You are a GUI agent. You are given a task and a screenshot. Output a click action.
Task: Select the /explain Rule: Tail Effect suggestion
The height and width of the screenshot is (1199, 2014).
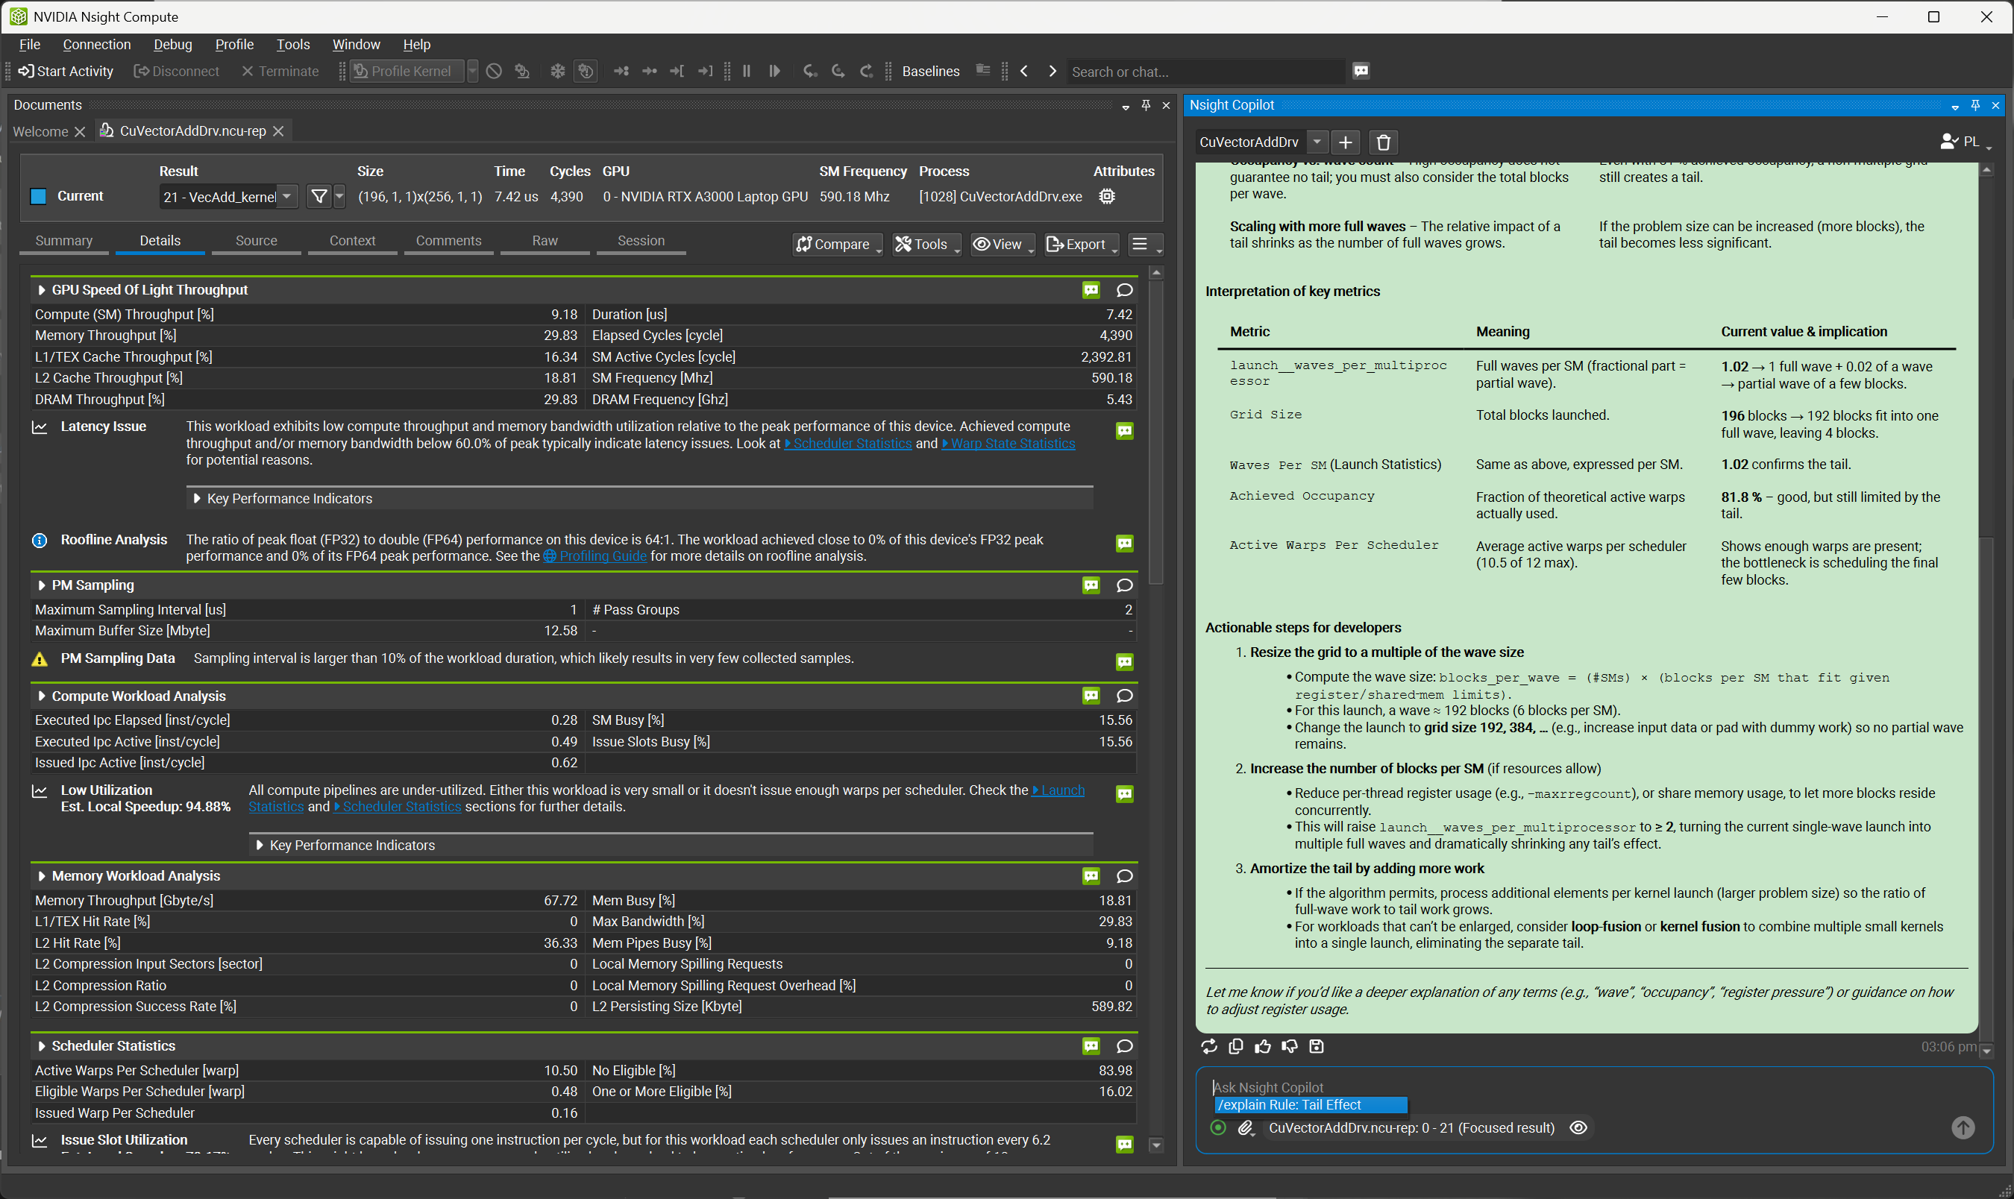coord(1310,1105)
